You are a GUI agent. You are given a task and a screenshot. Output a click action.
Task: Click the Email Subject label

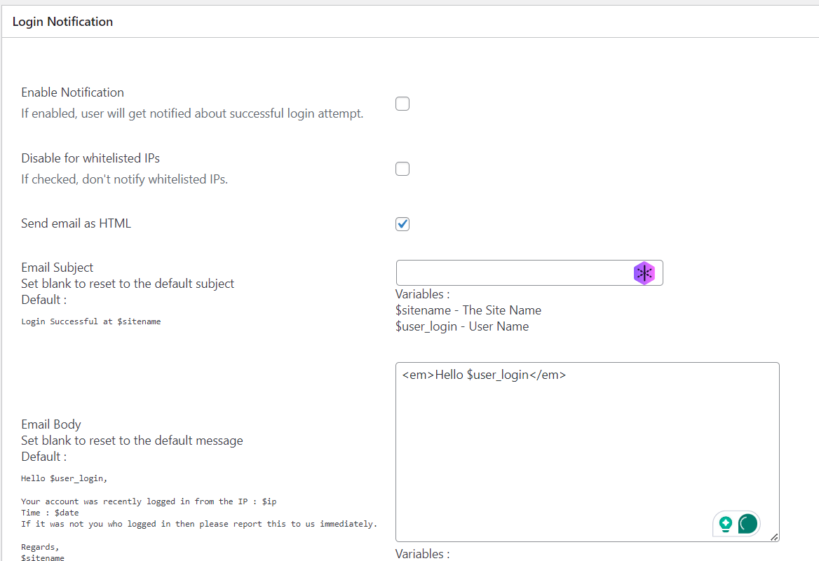[57, 267]
